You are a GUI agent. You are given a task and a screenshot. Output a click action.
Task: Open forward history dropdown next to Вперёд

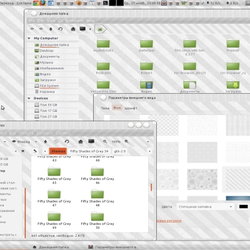click(36, 142)
